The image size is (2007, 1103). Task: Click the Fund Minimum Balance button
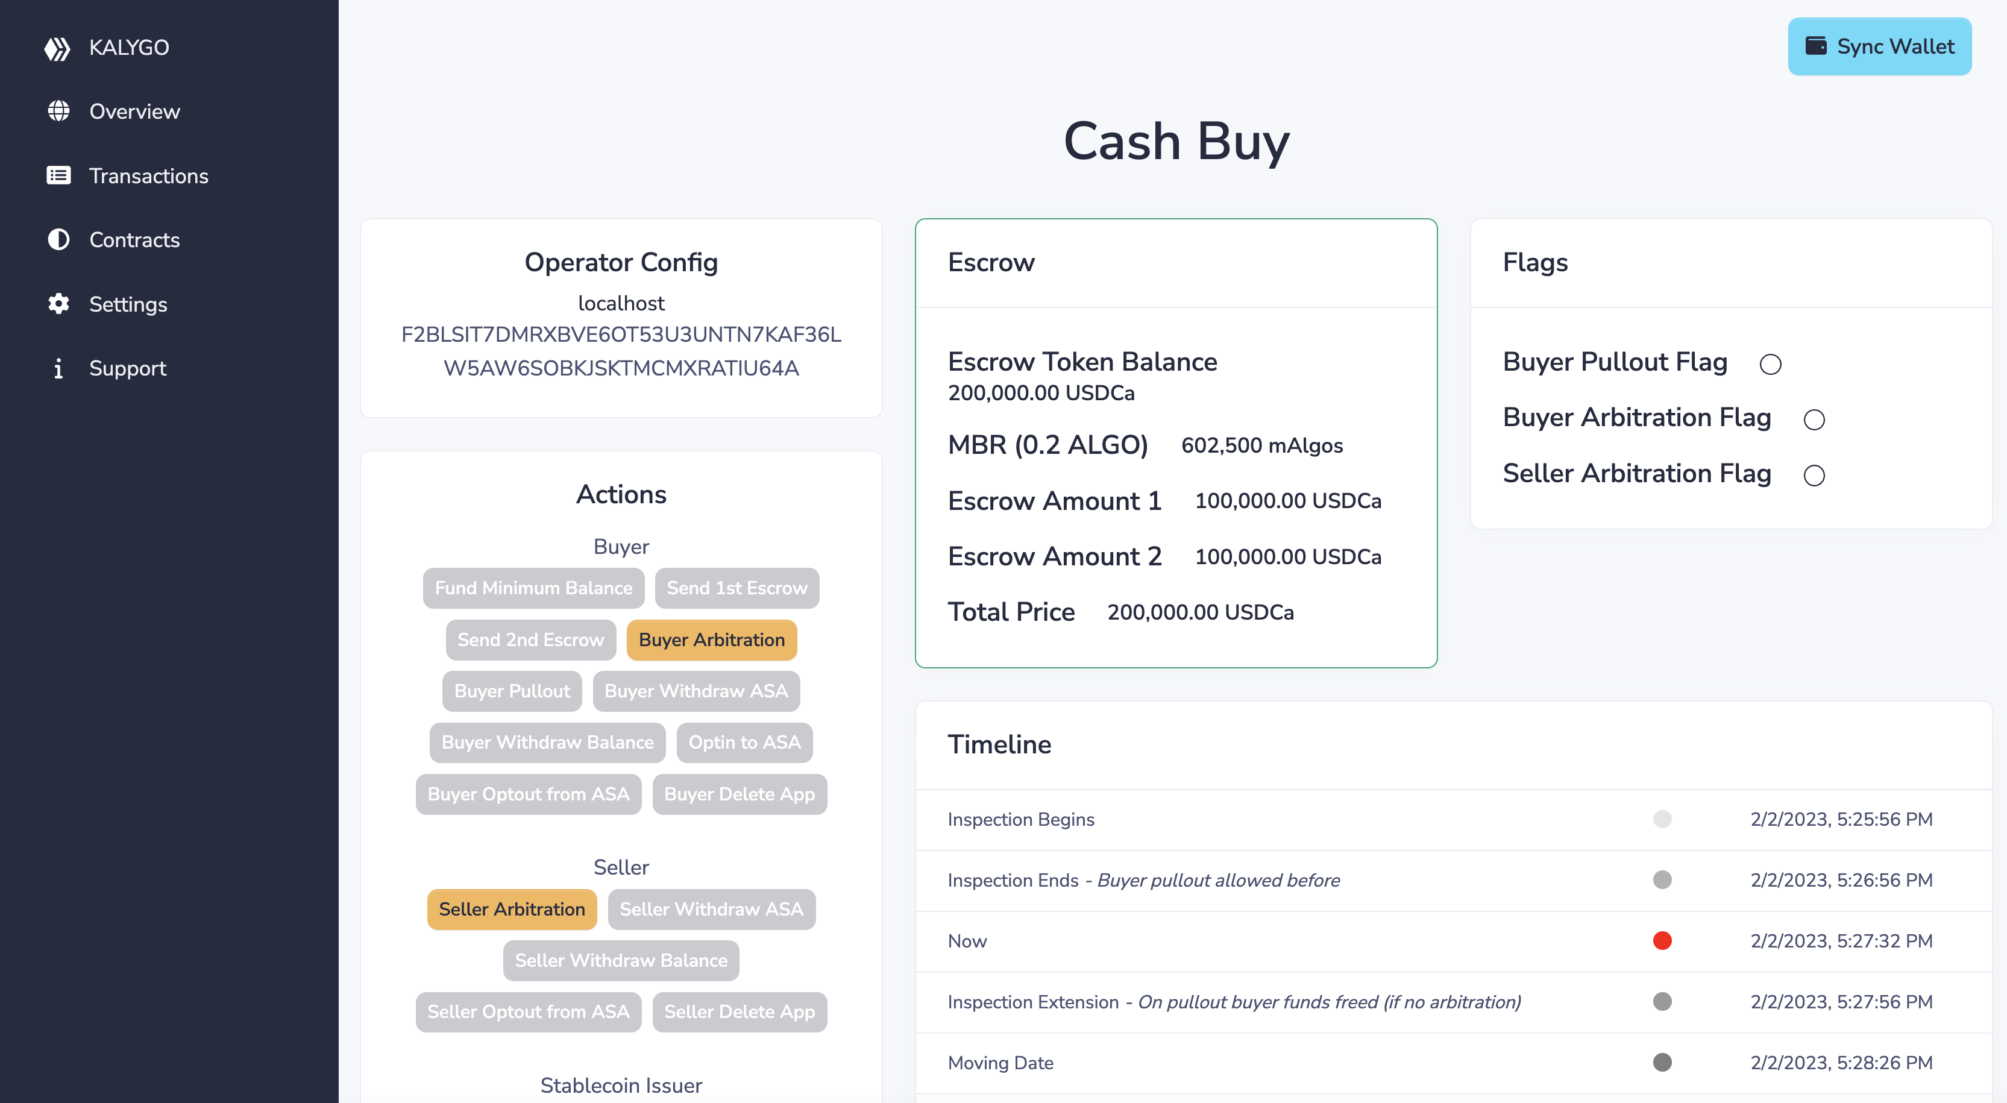(533, 588)
